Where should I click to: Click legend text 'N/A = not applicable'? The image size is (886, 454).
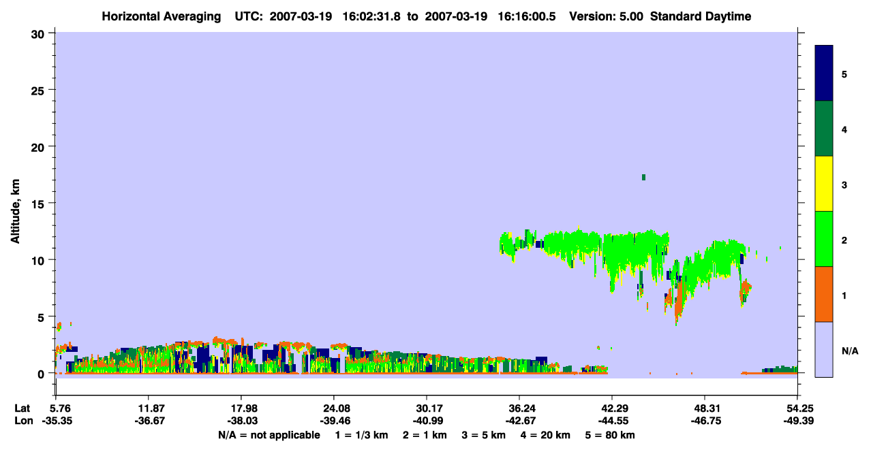point(269,435)
